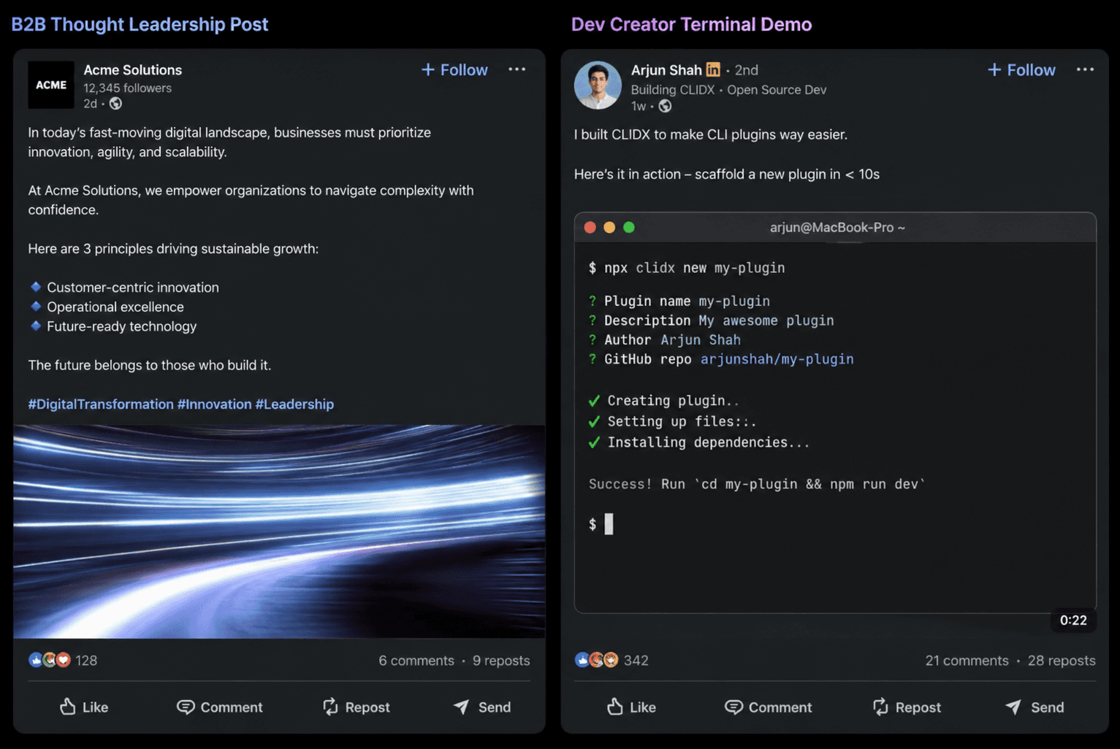Click Dev Creator Terminal Demo heading

(691, 24)
